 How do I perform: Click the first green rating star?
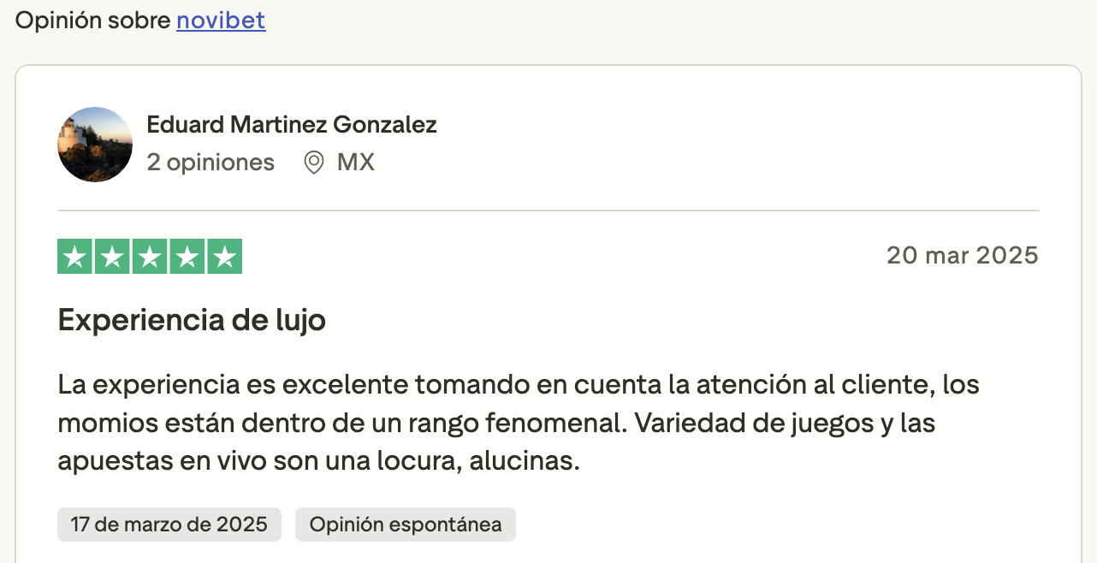pos(75,257)
